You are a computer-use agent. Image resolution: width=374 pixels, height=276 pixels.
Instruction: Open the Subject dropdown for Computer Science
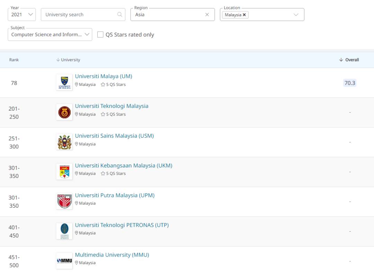[x=50, y=35]
